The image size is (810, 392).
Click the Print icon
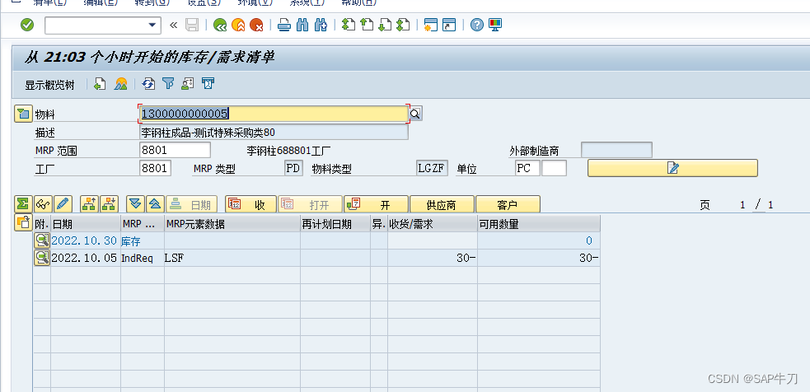284,25
